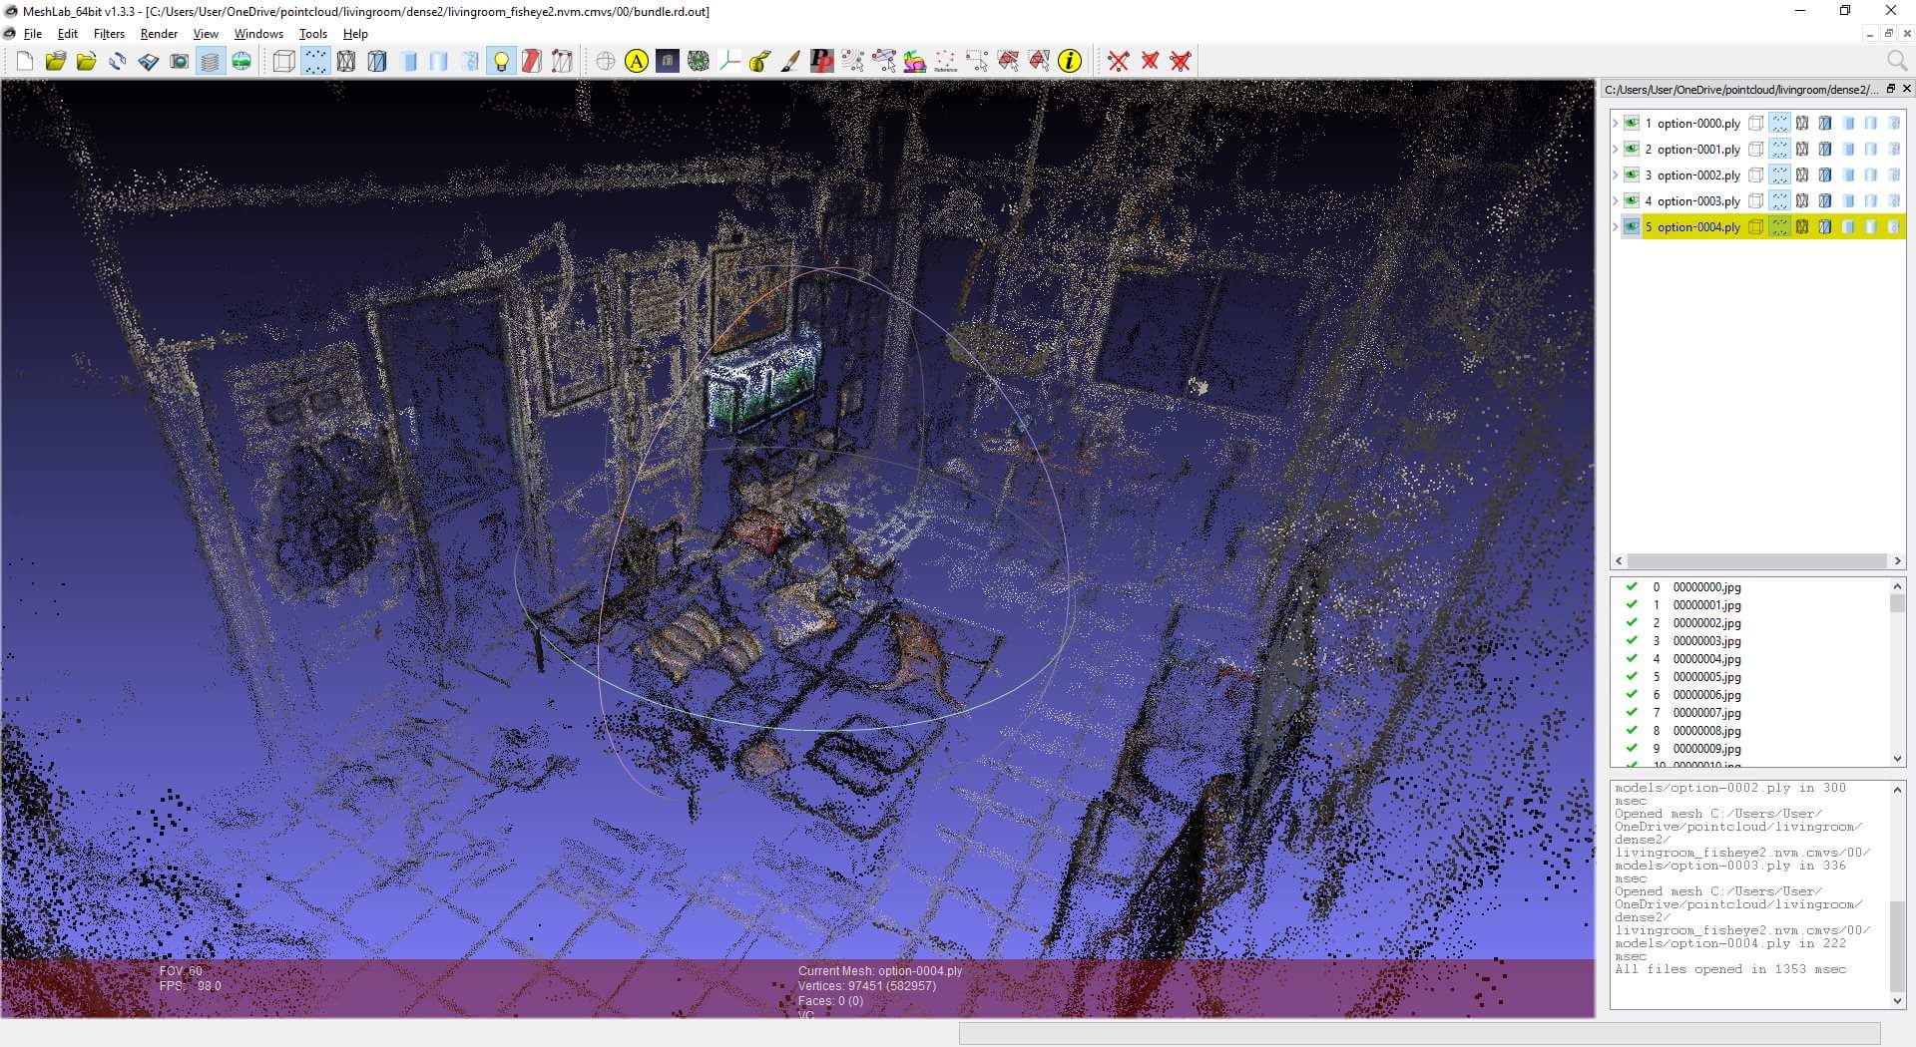
Task: Select raster 00000009.jpg in the list
Action: click(1706, 749)
